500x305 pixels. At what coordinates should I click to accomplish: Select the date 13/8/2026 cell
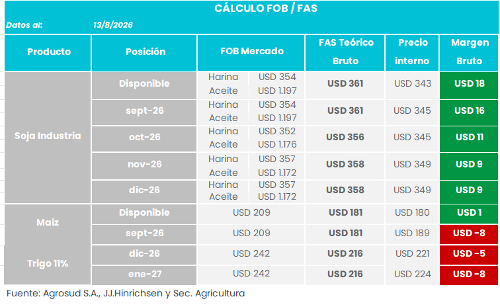click(x=113, y=25)
